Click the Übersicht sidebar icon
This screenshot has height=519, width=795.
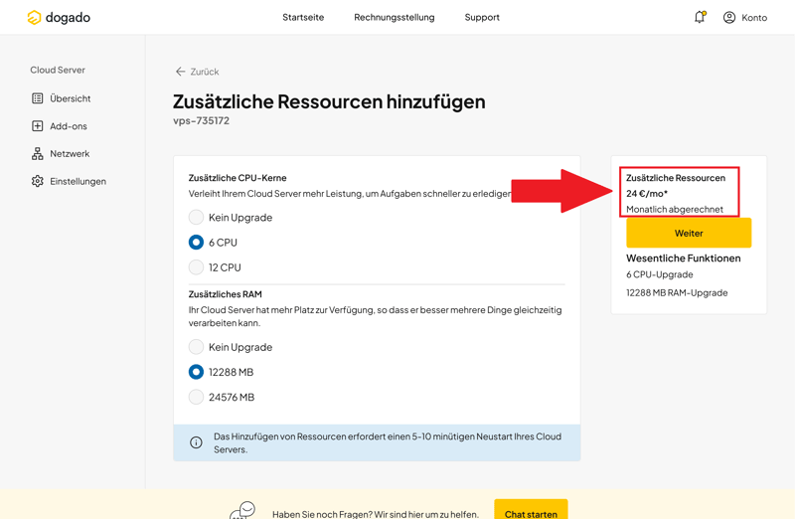point(38,98)
